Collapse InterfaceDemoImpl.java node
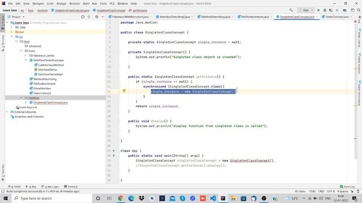This screenshot has height=203, width=362. [x=25, y=60]
